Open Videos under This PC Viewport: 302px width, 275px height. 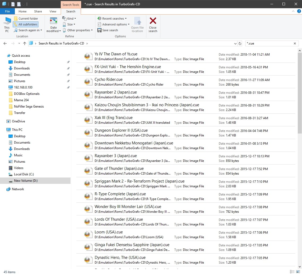[x=19, y=168]
